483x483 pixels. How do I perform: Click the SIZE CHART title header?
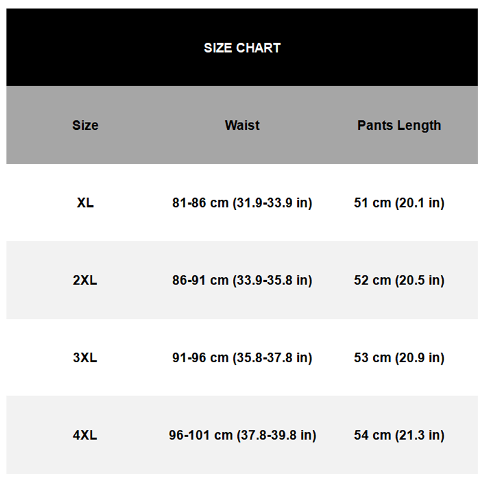pos(242,48)
